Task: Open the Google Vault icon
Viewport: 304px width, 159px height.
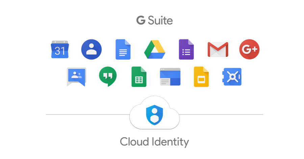Action: pyautogui.click(x=232, y=77)
